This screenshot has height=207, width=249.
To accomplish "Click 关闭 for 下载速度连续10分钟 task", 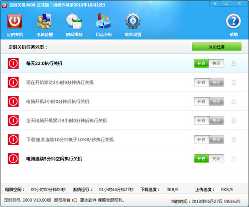I will (216, 140).
